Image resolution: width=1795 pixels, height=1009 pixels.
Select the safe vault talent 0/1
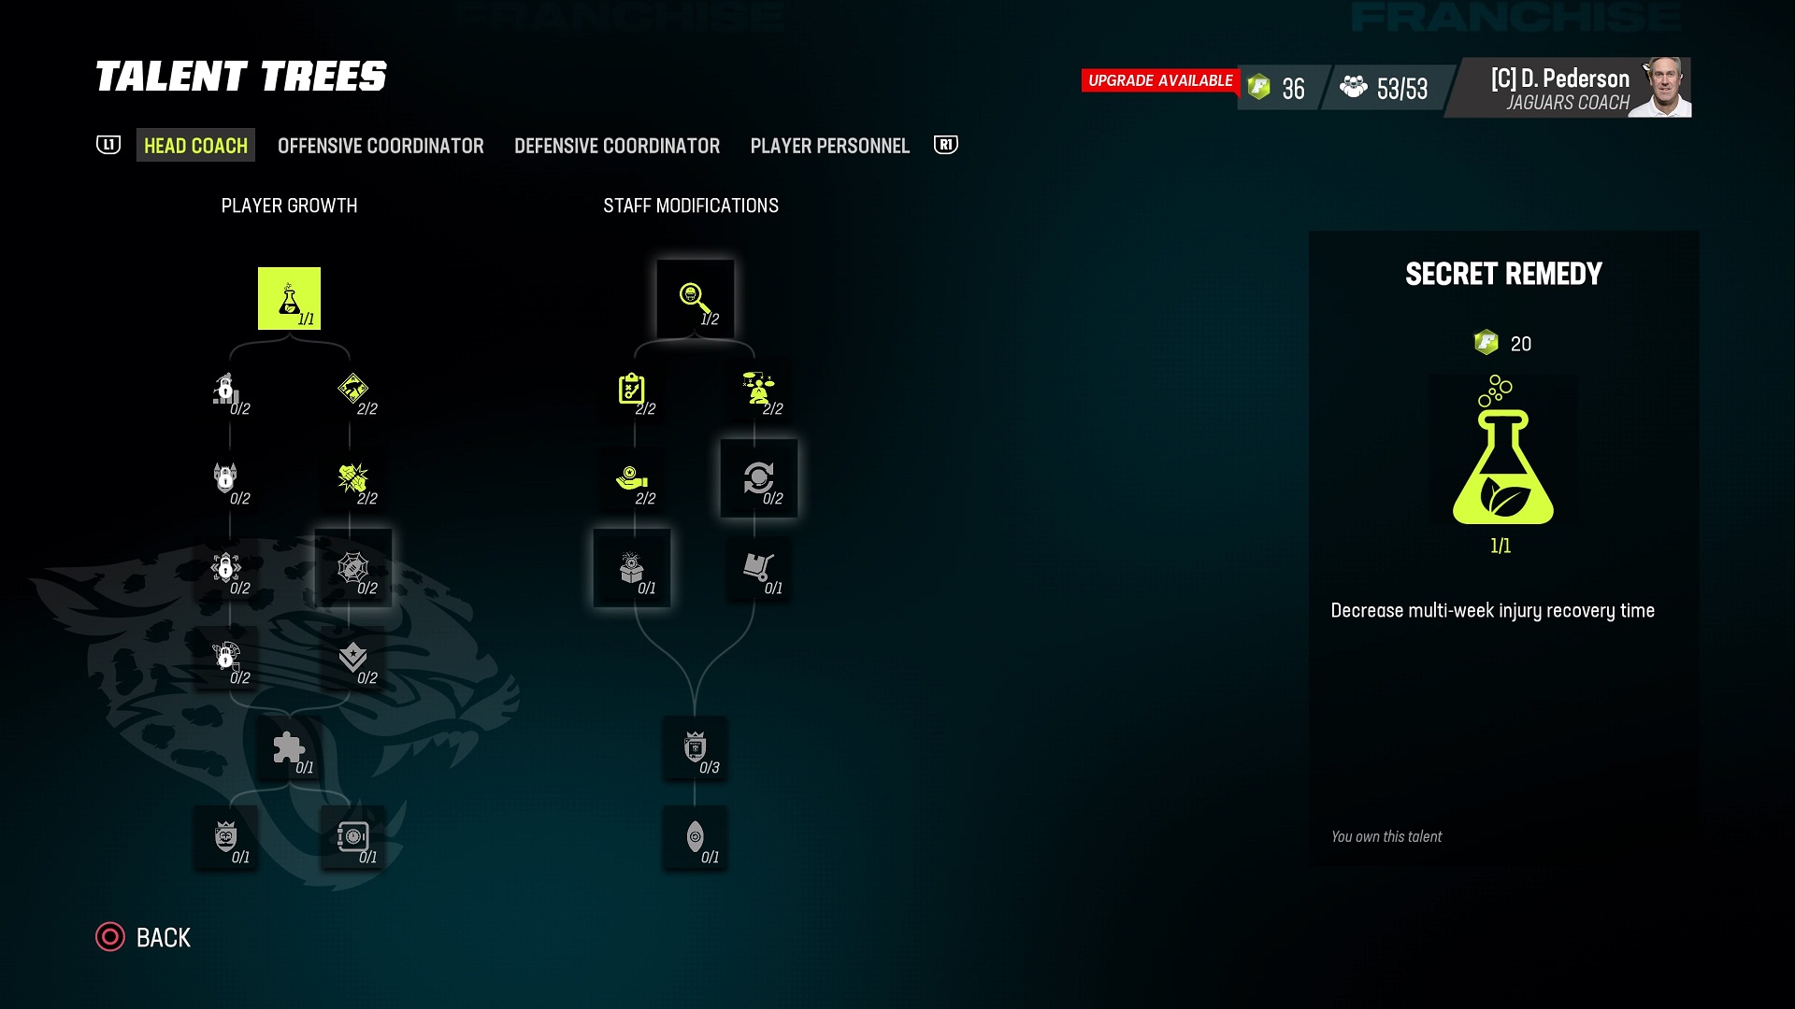click(x=353, y=838)
